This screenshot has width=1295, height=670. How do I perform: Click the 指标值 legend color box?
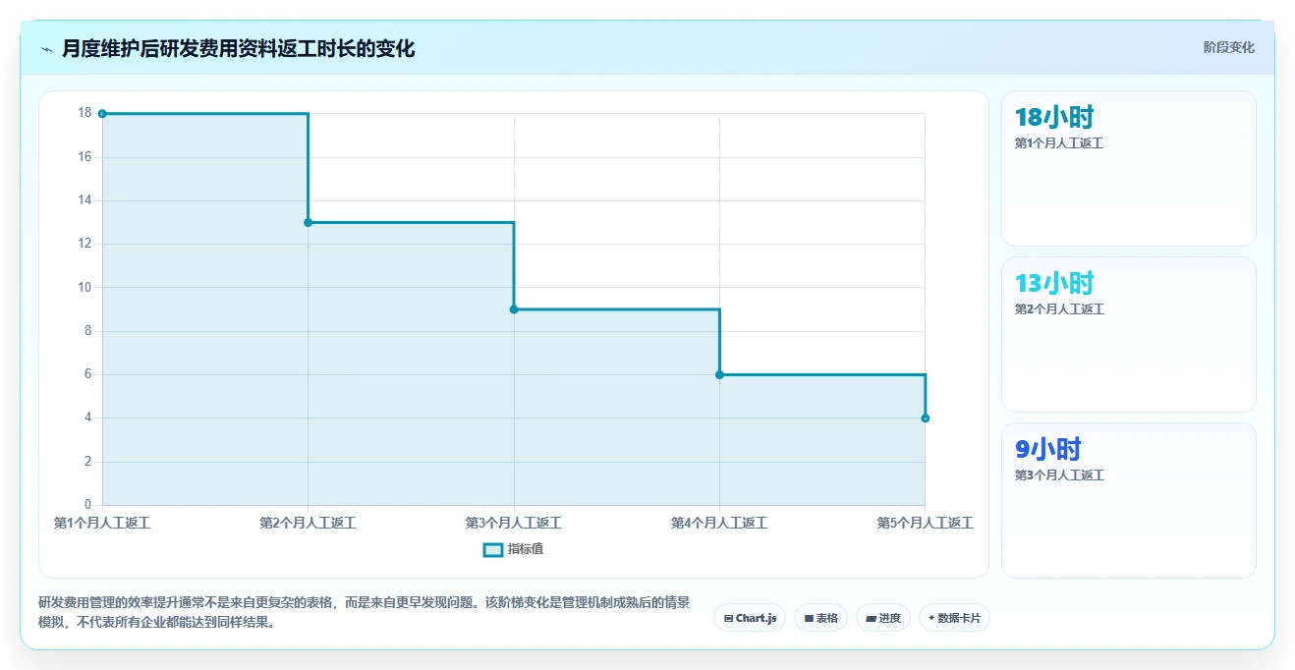[x=493, y=549]
